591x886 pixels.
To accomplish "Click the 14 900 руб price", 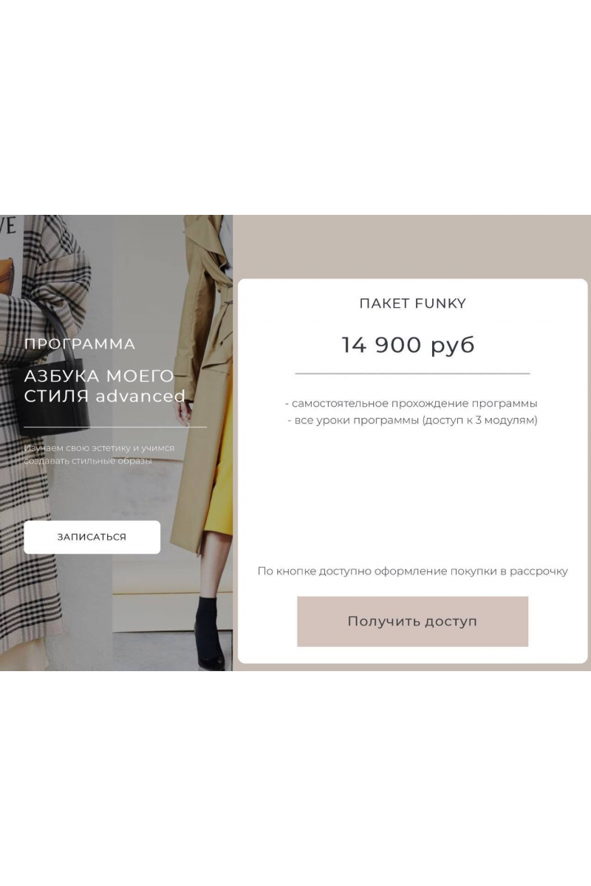I will [408, 345].
